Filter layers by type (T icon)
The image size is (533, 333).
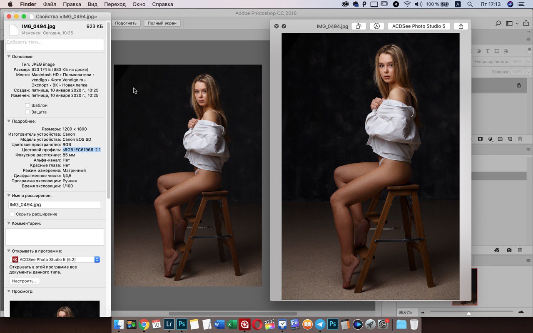tap(488, 51)
